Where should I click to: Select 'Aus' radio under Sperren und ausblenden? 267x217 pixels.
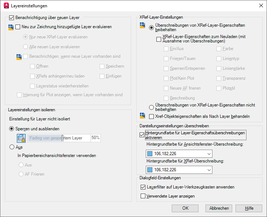12,147
